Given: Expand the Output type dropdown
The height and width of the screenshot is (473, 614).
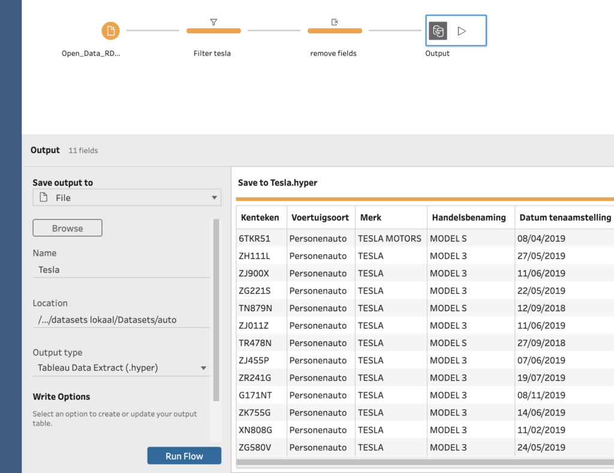Looking at the screenshot, I should pyautogui.click(x=203, y=368).
